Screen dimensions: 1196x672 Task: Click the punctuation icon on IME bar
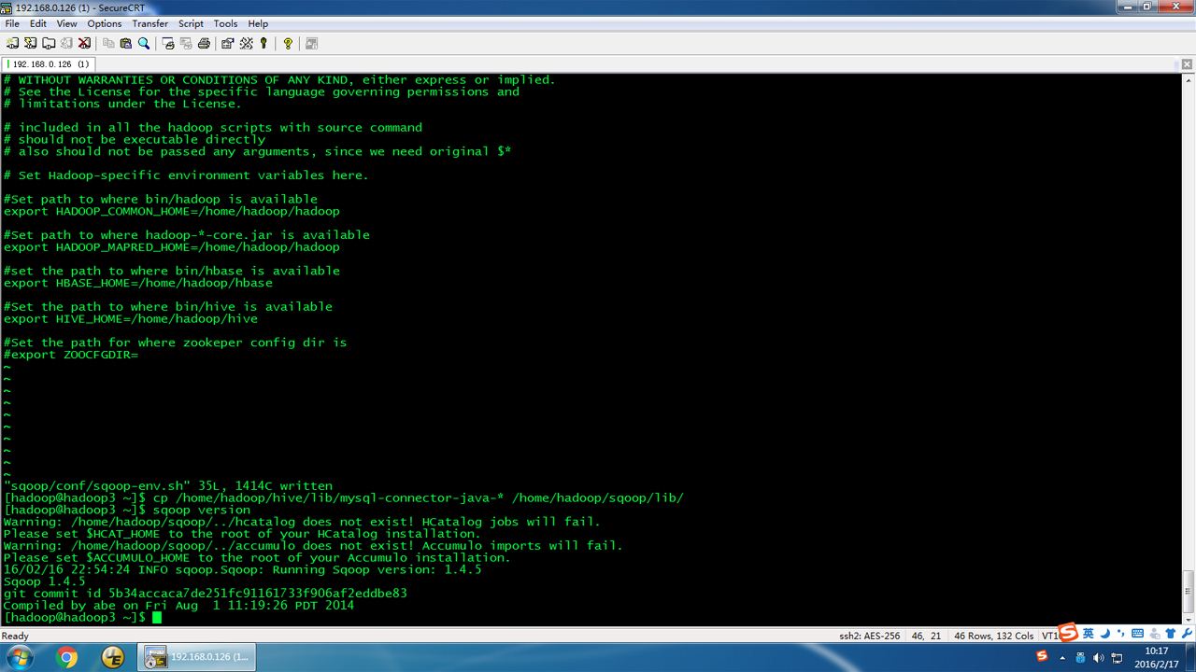(1119, 633)
